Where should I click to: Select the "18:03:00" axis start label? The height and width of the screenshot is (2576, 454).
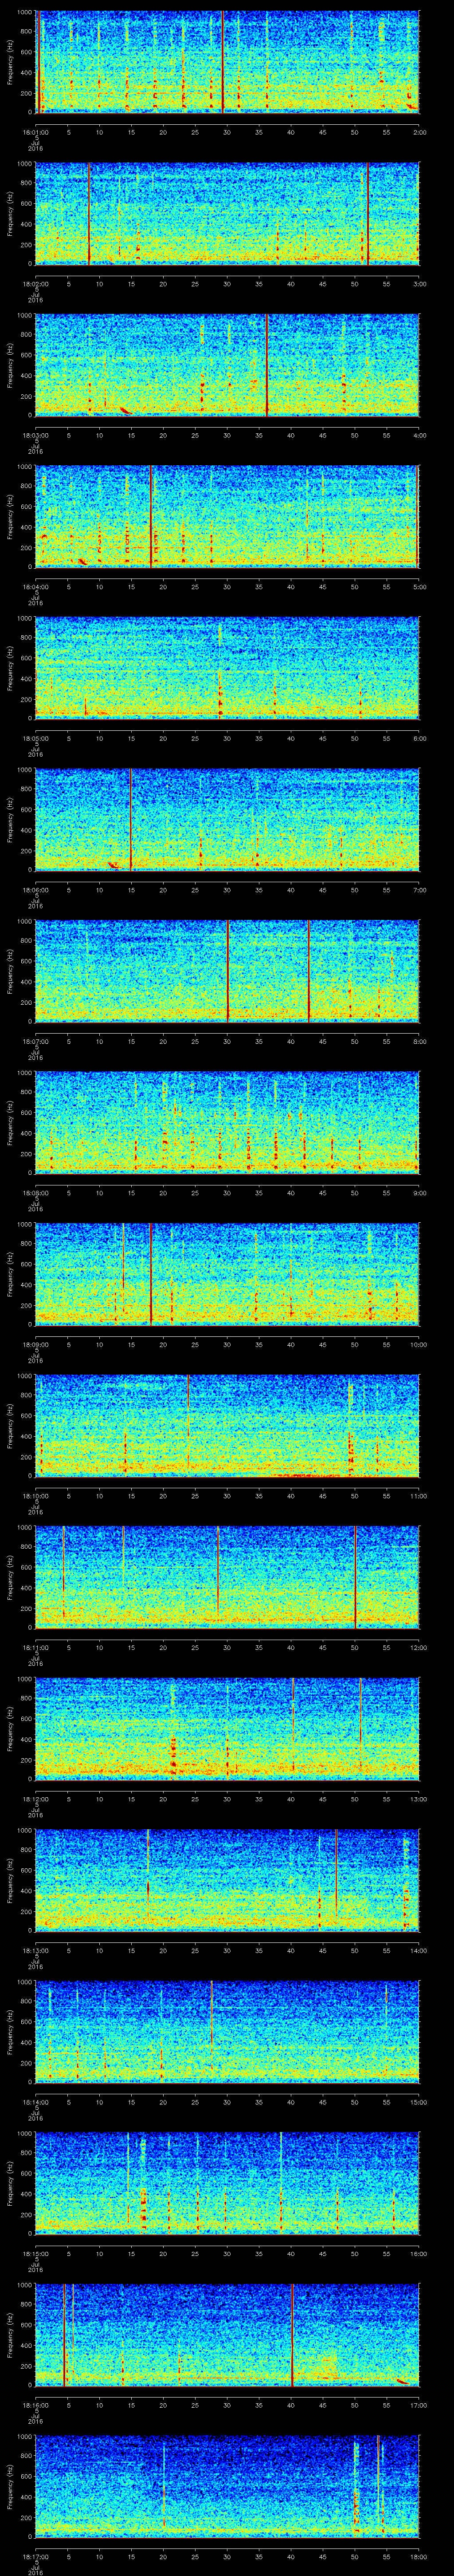(36, 435)
